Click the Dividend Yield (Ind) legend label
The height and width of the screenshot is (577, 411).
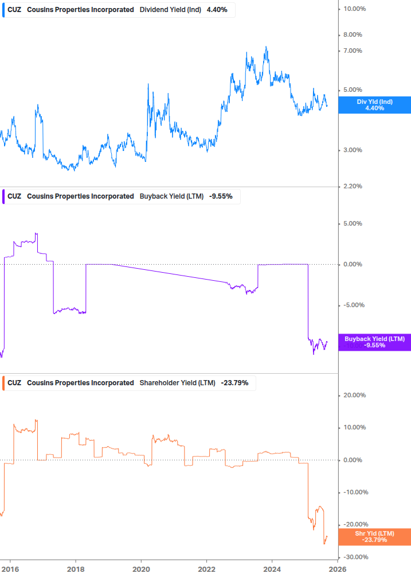coord(170,10)
